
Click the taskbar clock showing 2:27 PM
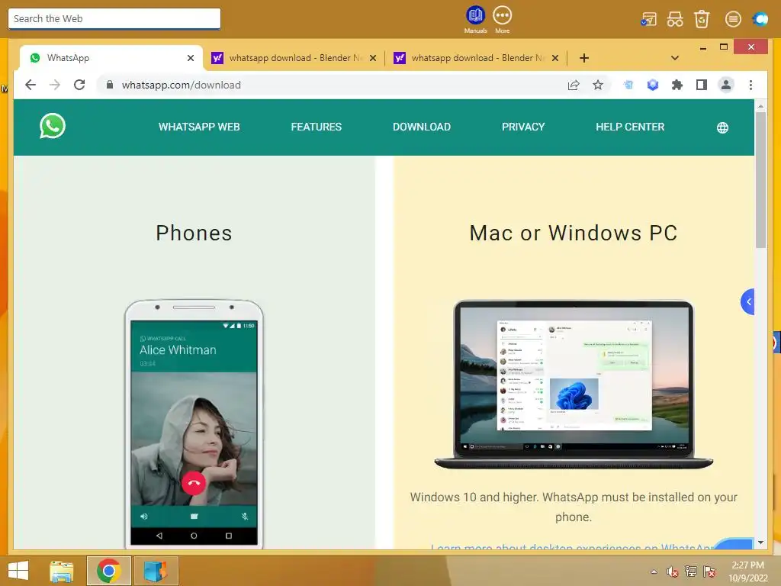tap(747, 572)
